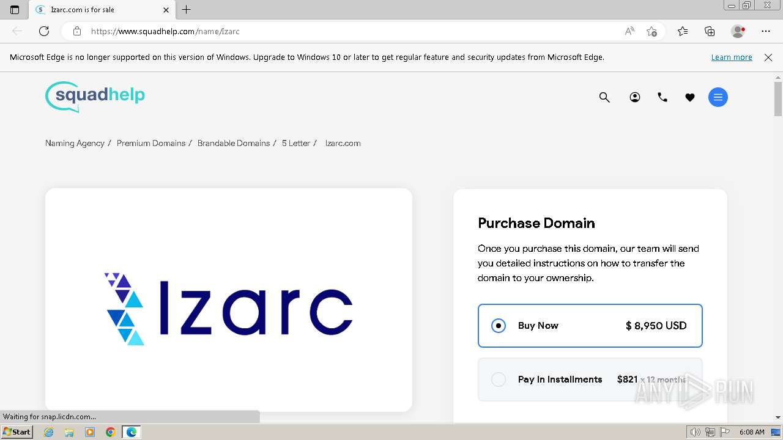Click the $ 8,950 USD price

[656, 326]
